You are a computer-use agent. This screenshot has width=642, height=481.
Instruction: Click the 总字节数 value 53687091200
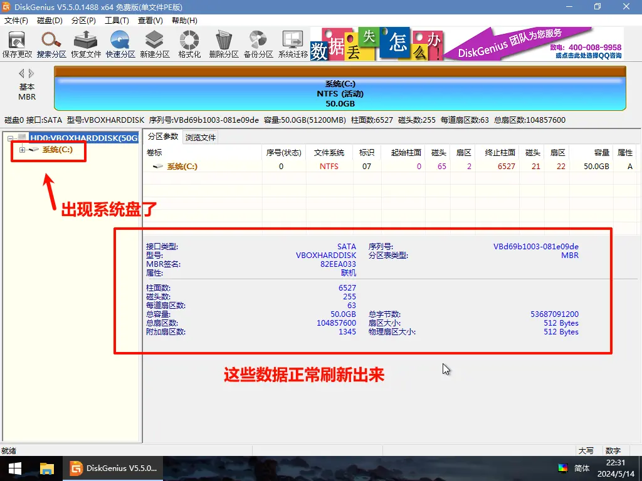coord(555,314)
